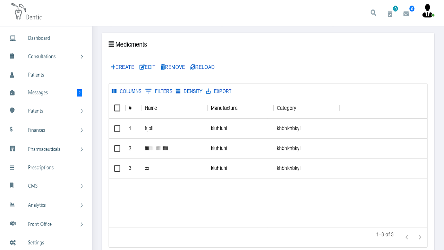Click the Dentic tooth logo
Screen dimensions: 444x250
pos(18,12)
